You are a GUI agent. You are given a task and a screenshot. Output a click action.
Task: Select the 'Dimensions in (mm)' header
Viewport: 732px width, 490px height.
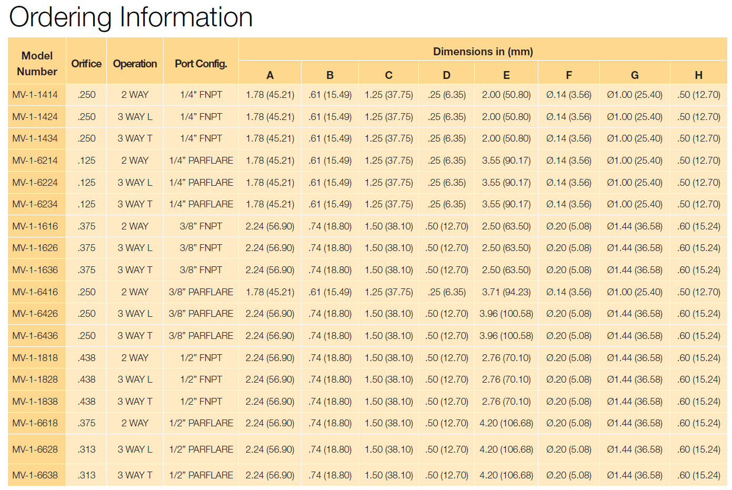(x=483, y=52)
